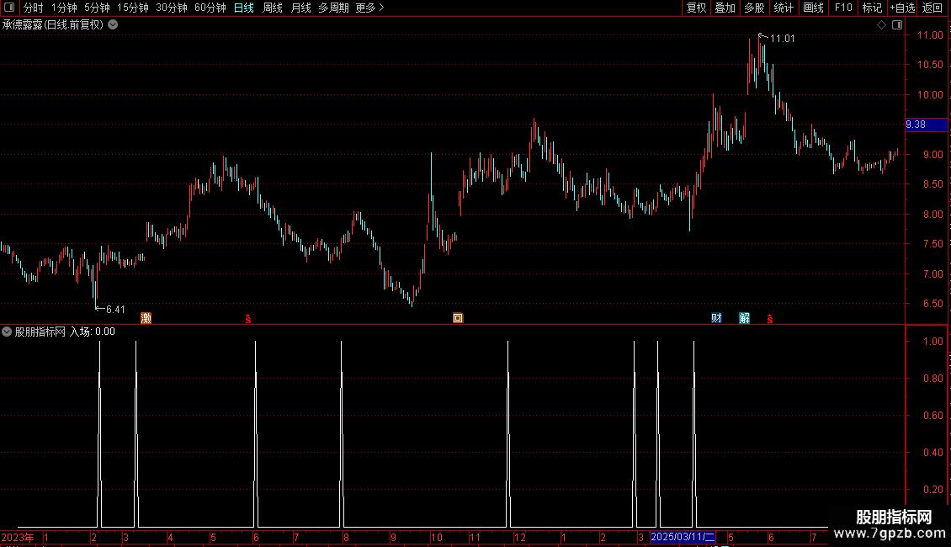Click the red $ marker near May 2023
The image size is (951, 547).
click(x=248, y=318)
